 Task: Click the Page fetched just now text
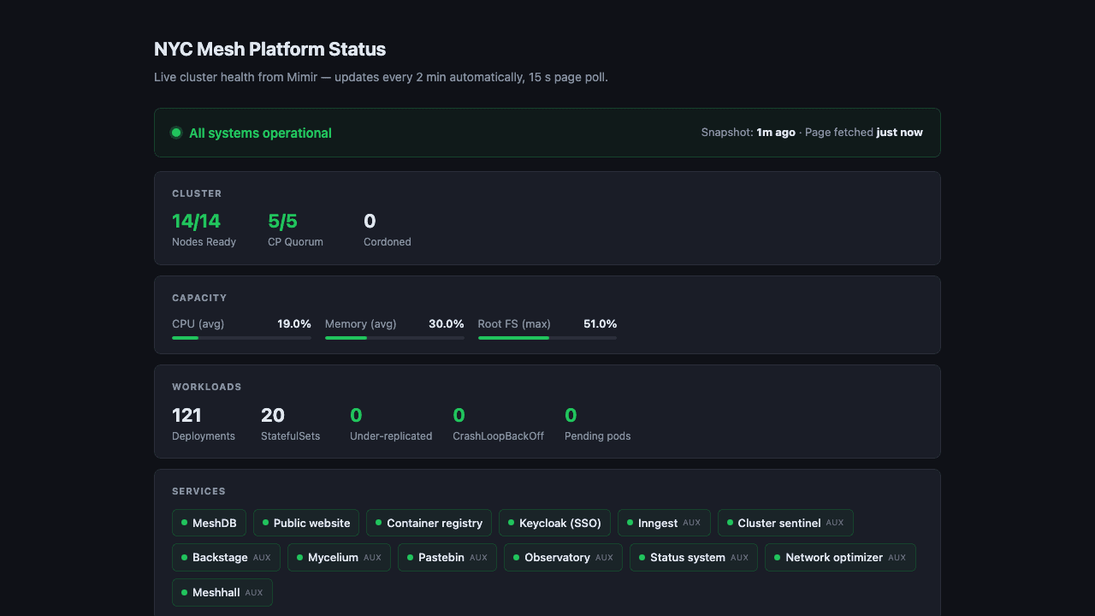864,133
